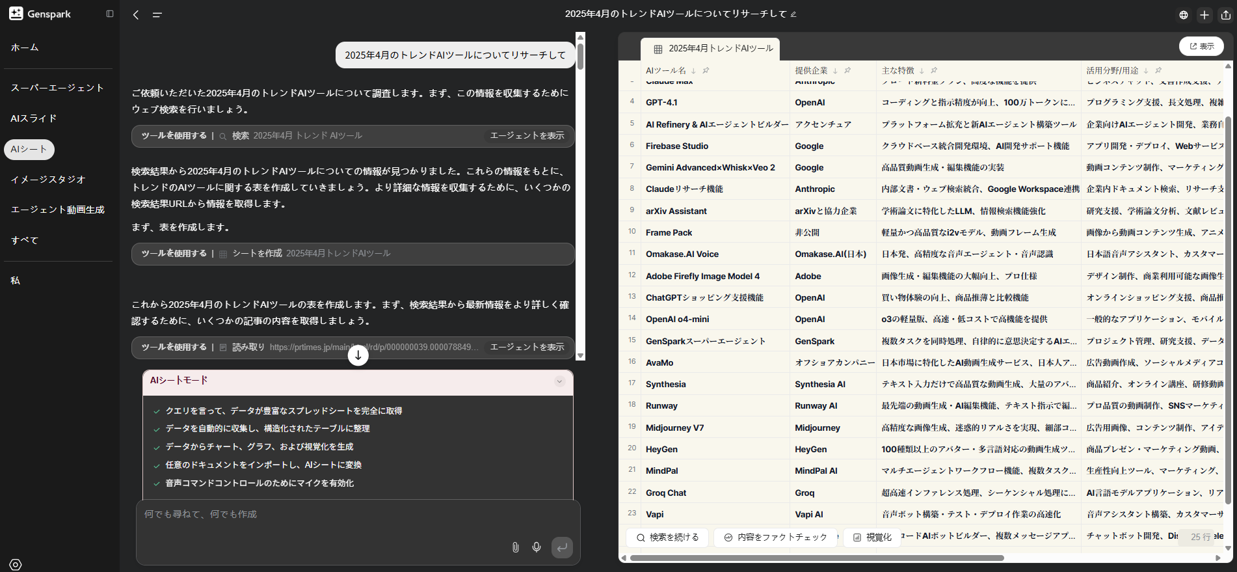Select AIシート in the sidebar

(x=29, y=149)
